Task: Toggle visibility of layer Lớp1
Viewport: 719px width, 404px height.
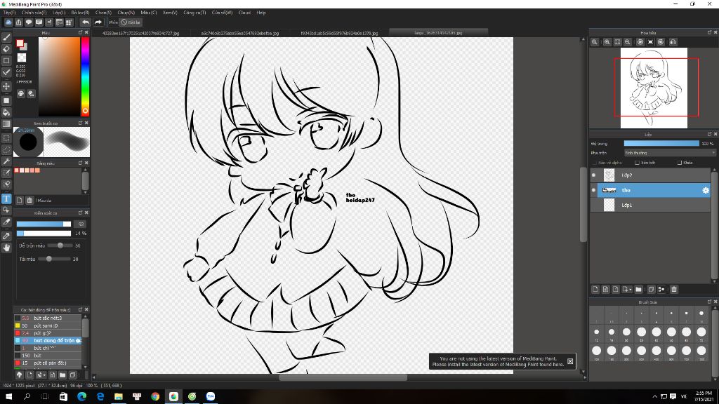Action: [594, 206]
